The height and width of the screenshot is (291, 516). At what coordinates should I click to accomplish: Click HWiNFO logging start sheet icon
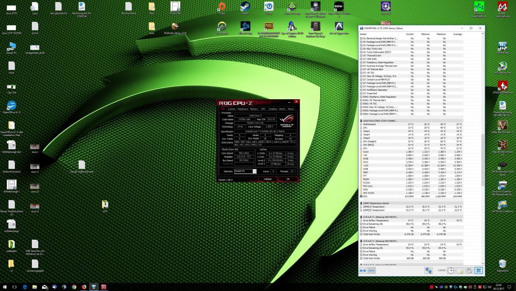tap(460, 270)
